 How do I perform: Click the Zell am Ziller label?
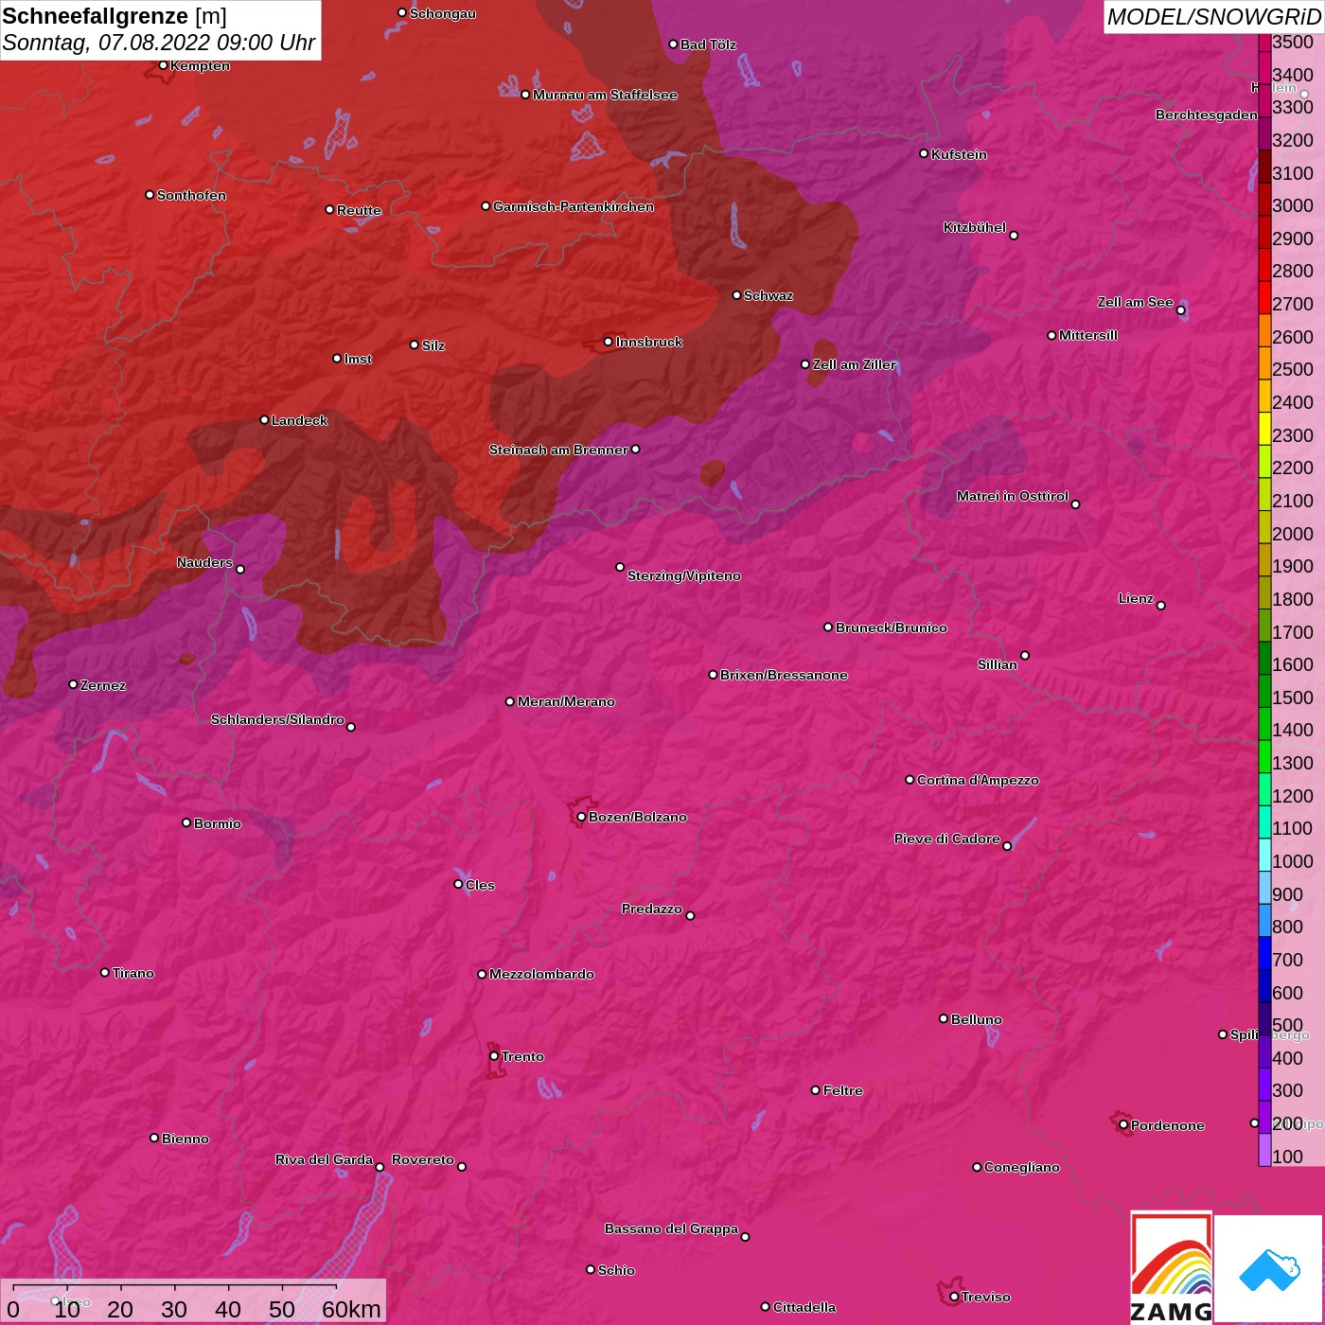855,364
